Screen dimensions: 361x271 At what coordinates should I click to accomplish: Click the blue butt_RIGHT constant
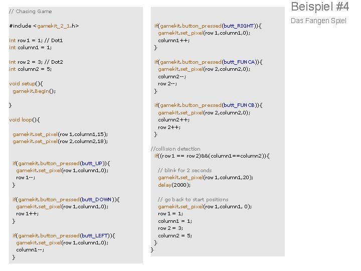tap(239, 26)
